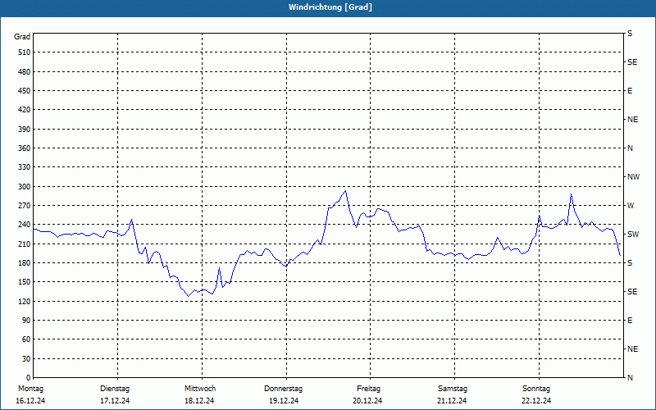Click the 'Montag' day label
Screen dimensions: 656x410
30,389
